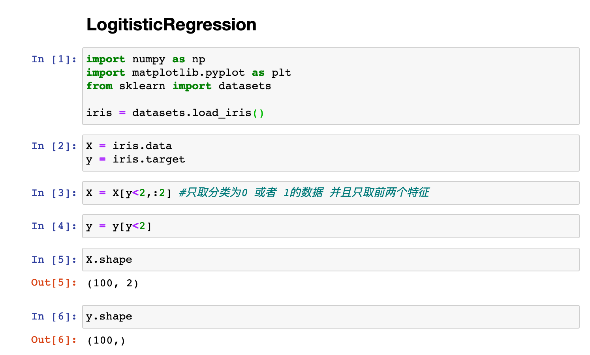590x355 pixels.
Task: Select cell In [2] with iris.data
Action: (x=331, y=153)
